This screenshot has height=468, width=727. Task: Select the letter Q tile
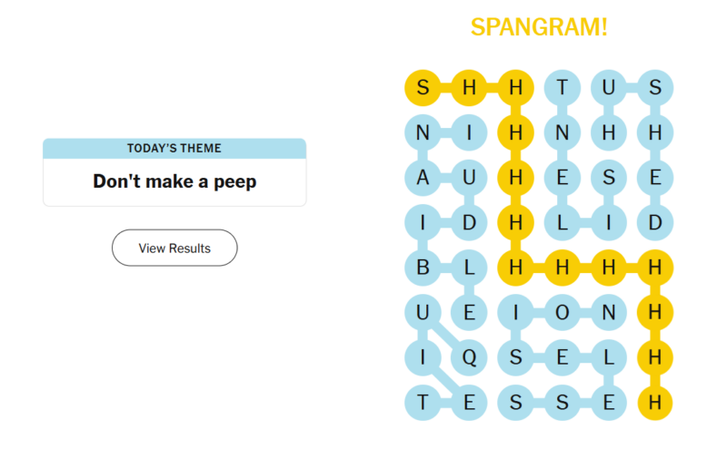(469, 357)
